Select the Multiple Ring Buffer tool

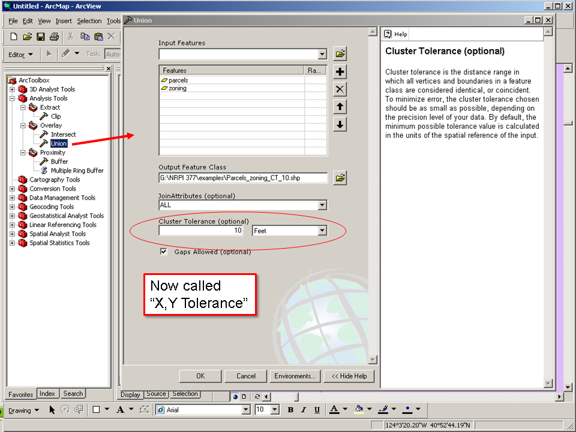[77, 171]
